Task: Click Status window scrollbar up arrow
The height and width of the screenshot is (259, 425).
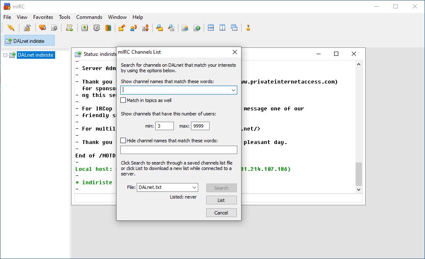Action: (x=359, y=64)
